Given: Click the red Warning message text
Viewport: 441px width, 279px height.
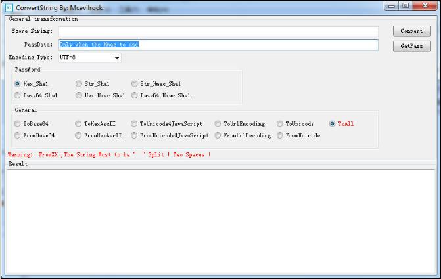Looking at the screenshot, I should (109, 154).
